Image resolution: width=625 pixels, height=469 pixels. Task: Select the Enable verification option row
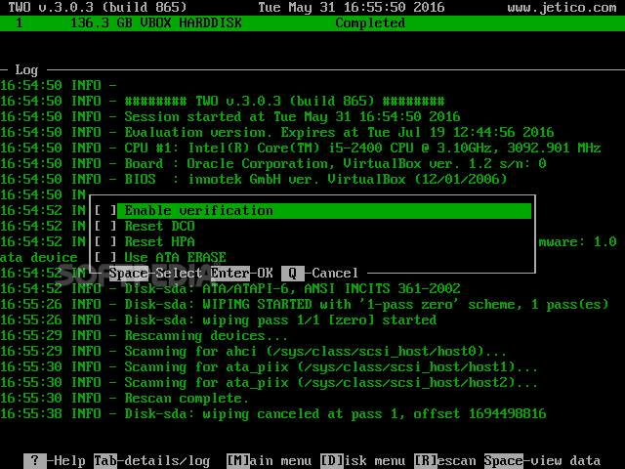point(324,211)
